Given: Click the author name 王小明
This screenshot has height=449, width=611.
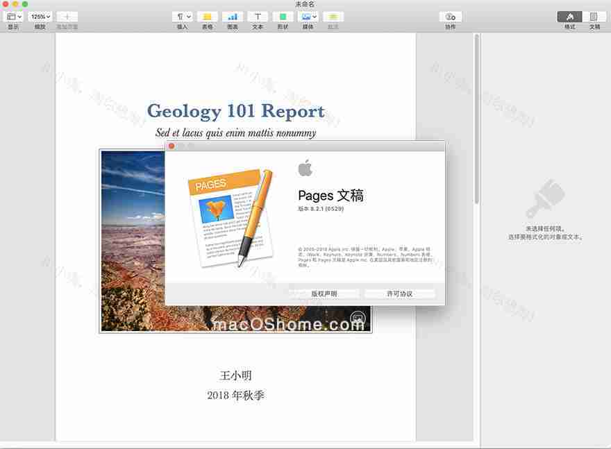Looking at the screenshot, I should pyautogui.click(x=235, y=375).
